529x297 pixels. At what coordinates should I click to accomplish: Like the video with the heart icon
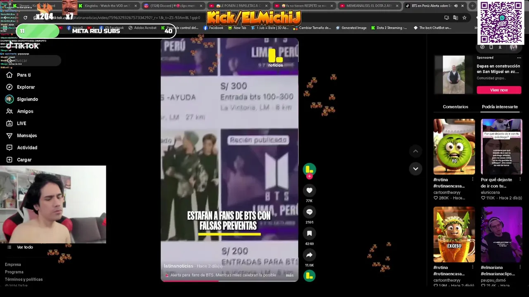point(309,190)
